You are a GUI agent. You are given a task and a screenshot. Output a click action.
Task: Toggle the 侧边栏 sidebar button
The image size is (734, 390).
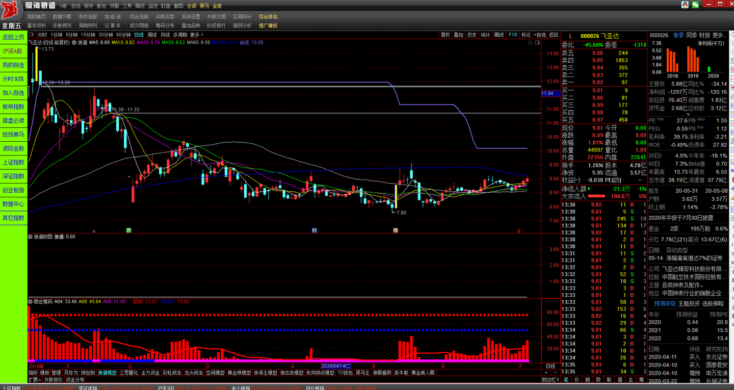tap(551, 380)
